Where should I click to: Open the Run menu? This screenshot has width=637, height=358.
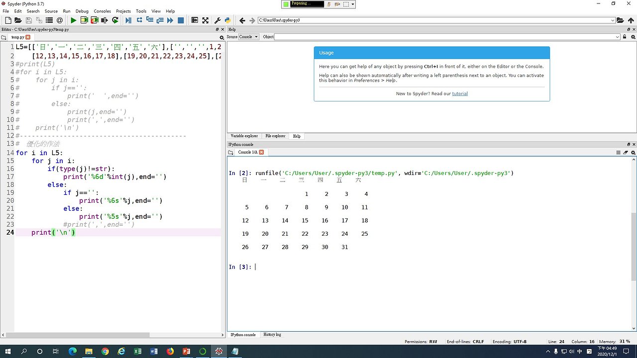pos(67,11)
